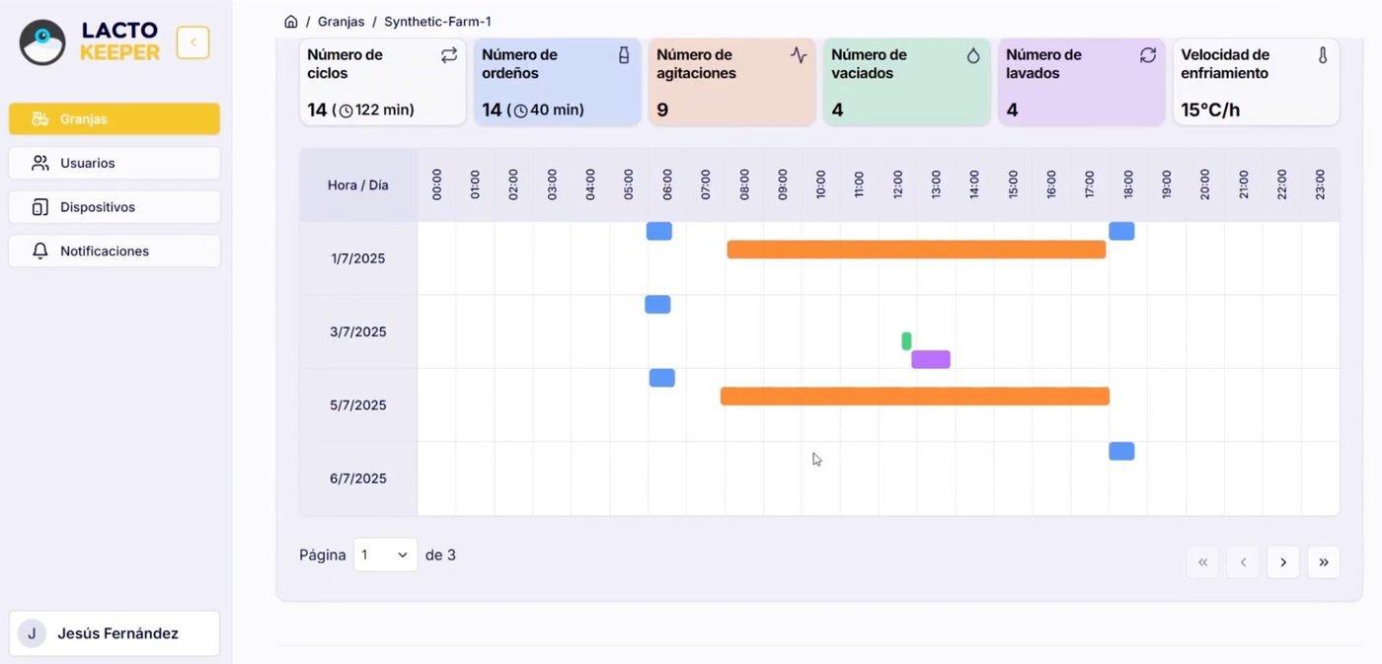The height and width of the screenshot is (664, 1382).
Task: Open the Jesús Fernández profile entry
Action: point(112,632)
